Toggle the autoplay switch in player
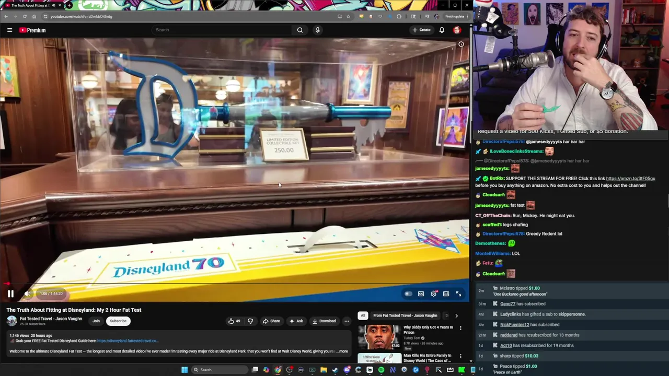Screen dimensions: 669x376 click(x=408, y=293)
